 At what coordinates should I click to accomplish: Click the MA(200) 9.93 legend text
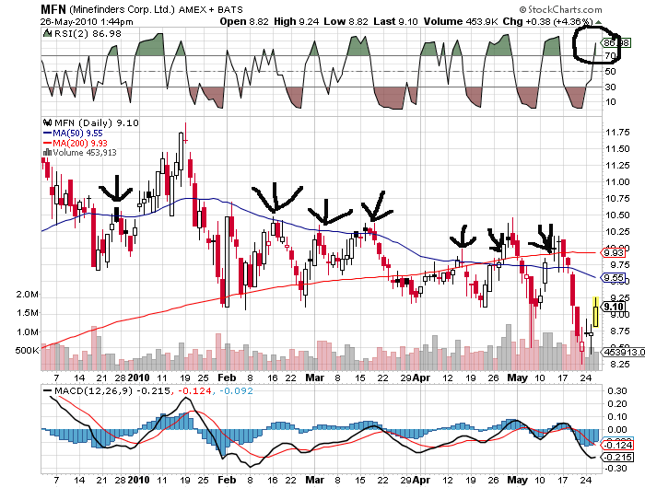(x=80, y=143)
